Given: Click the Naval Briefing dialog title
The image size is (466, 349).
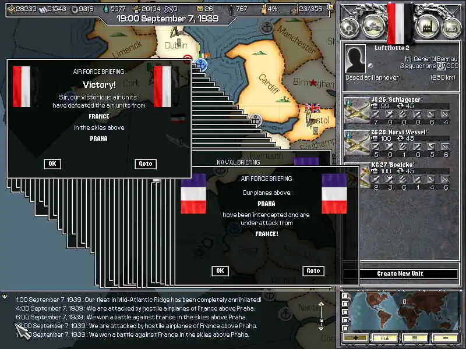Looking at the screenshot, I should click(x=238, y=162).
